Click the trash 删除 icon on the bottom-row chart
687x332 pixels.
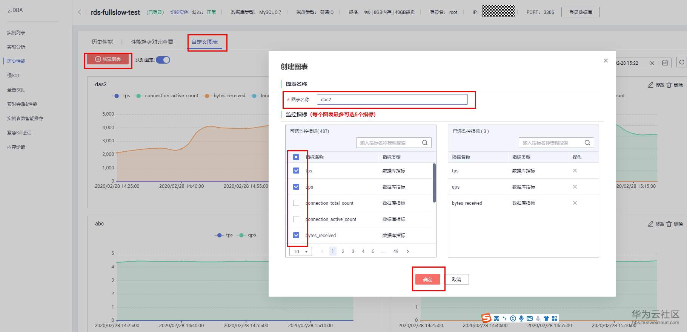click(x=669, y=224)
